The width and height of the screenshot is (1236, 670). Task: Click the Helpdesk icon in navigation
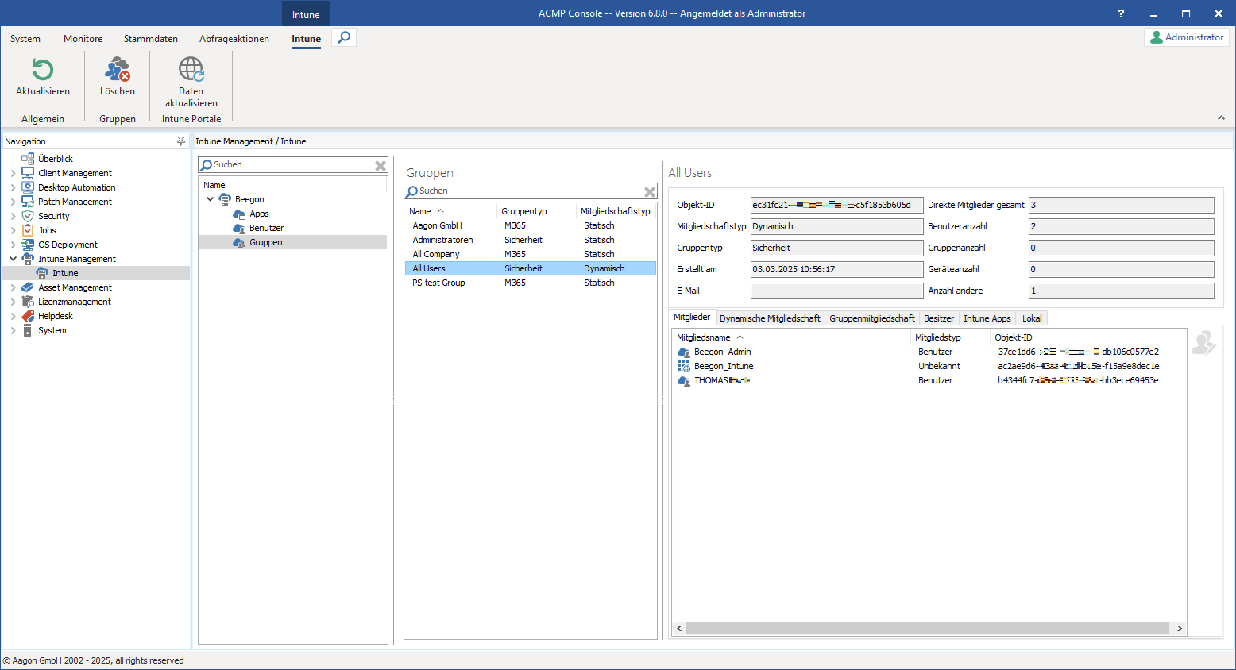click(28, 316)
